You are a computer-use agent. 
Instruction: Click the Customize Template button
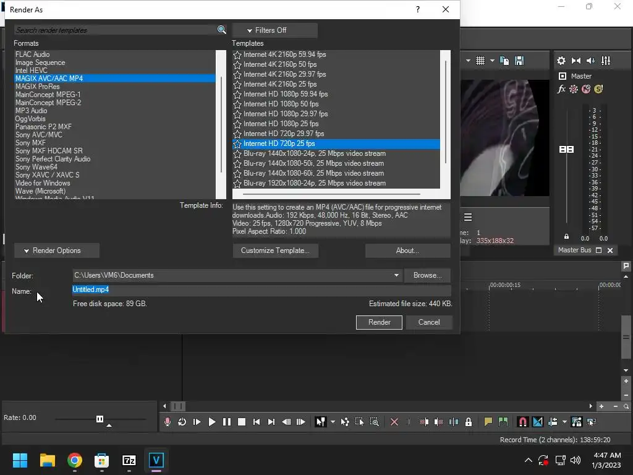click(x=275, y=250)
